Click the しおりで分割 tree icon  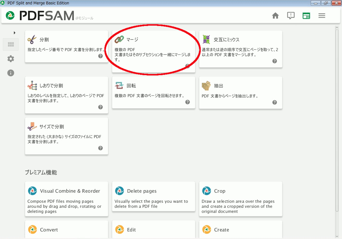point(32,85)
